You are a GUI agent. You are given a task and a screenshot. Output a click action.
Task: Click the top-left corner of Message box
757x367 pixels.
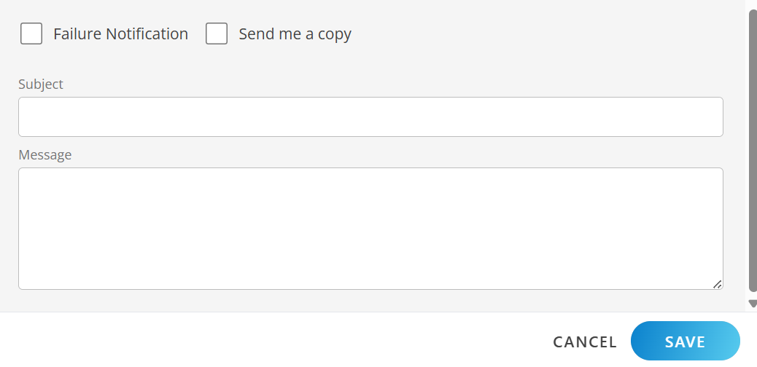click(x=25, y=175)
